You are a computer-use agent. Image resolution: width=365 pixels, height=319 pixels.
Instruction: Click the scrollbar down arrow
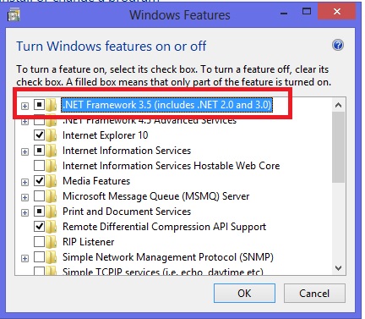click(338, 268)
